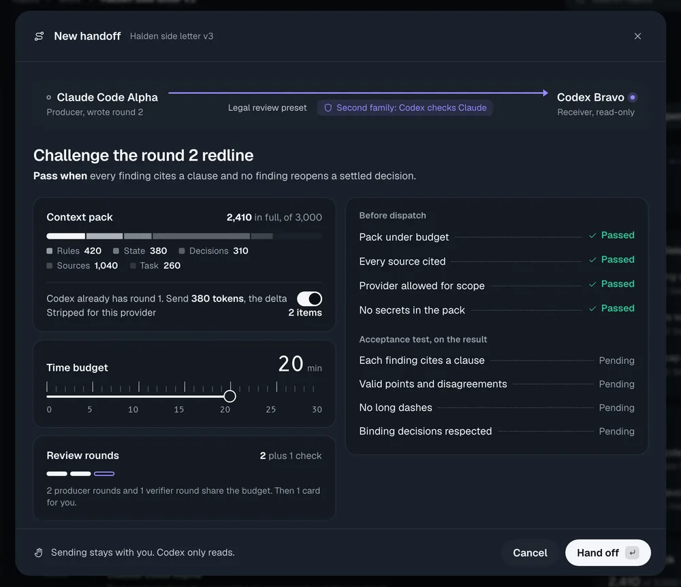Click the Receiver, read-only caption
Viewport: 681px width, 587px height.
pos(595,112)
